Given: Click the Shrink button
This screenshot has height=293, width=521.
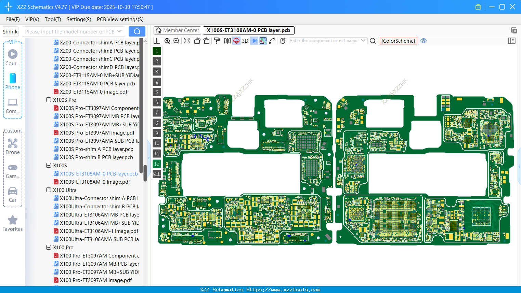Looking at the screenshot, I should [x=10, y=31].
